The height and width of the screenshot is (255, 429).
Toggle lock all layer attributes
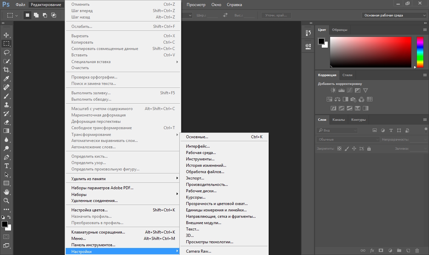(369, 149)
